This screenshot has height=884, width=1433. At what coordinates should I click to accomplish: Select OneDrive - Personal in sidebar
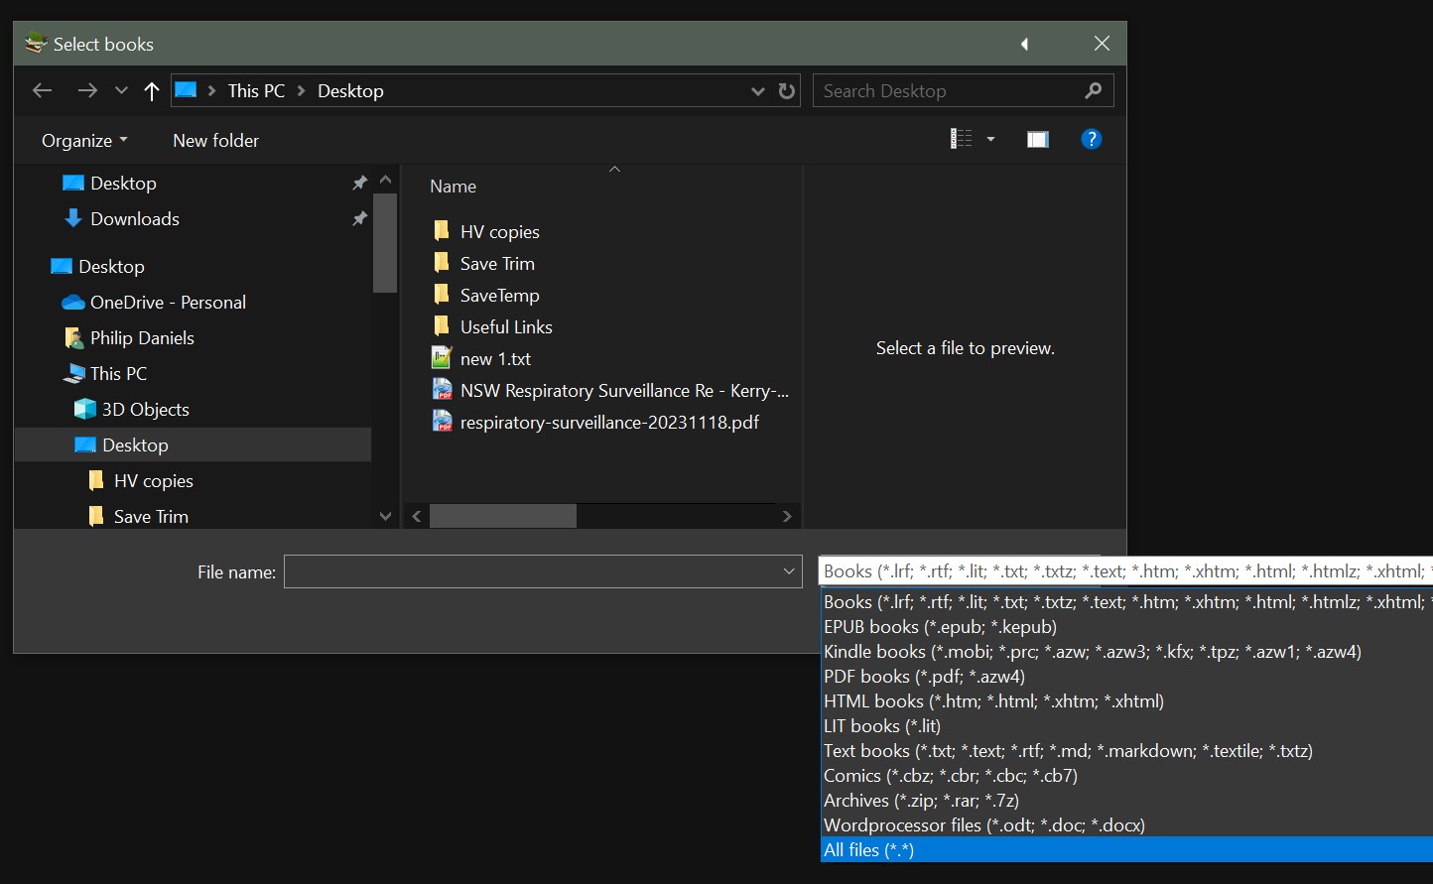pyautogui.click(x=168, y=303)
